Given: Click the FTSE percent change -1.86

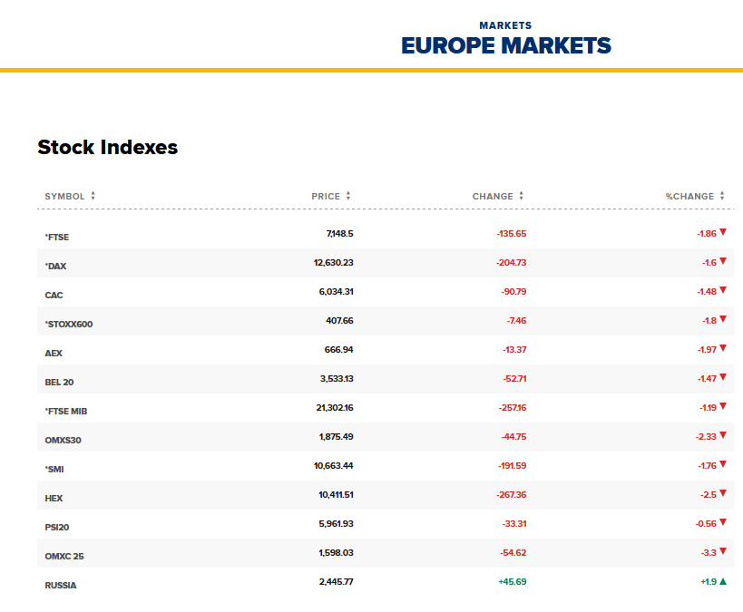Looking at the screenshot, I should [x=707, y=234].
